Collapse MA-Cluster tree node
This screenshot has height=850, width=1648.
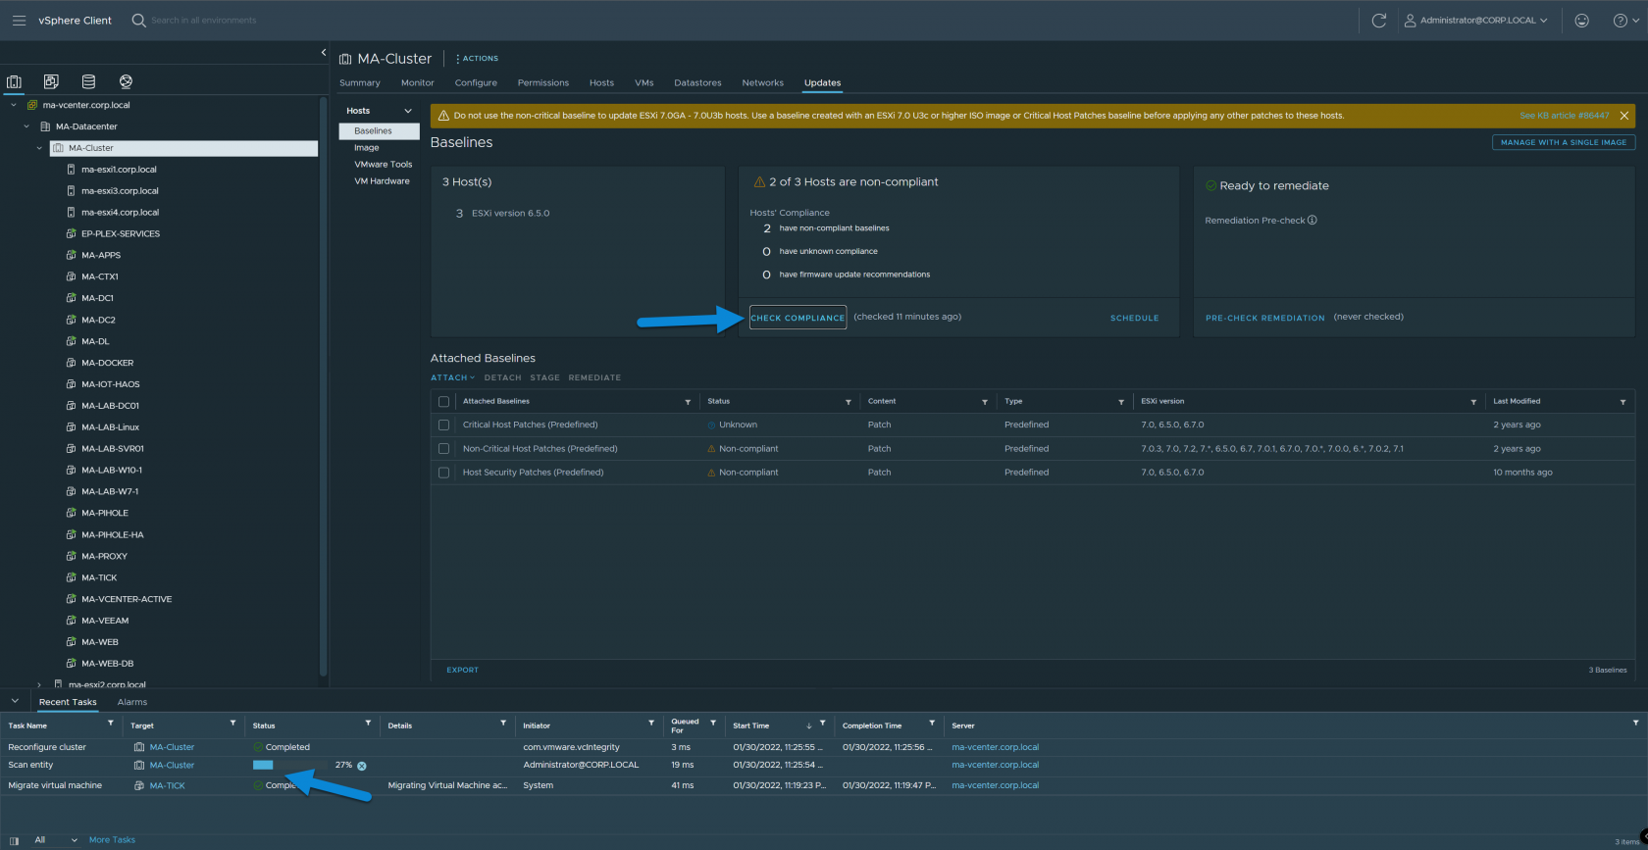tap(39, 148)
